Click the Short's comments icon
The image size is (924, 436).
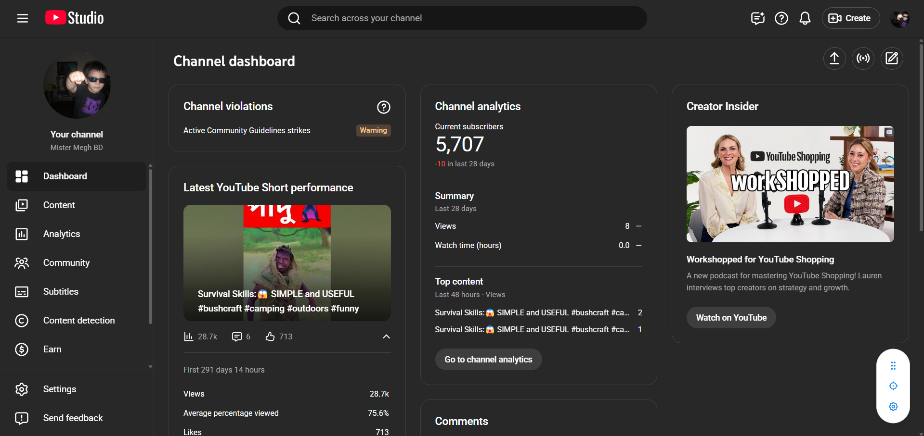237,336
